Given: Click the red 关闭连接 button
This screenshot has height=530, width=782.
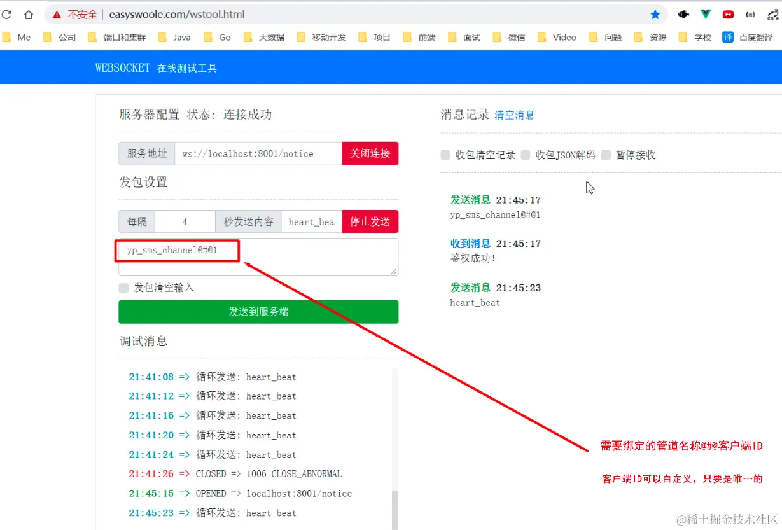Looking at the screenshot, I should pos(370,153).
